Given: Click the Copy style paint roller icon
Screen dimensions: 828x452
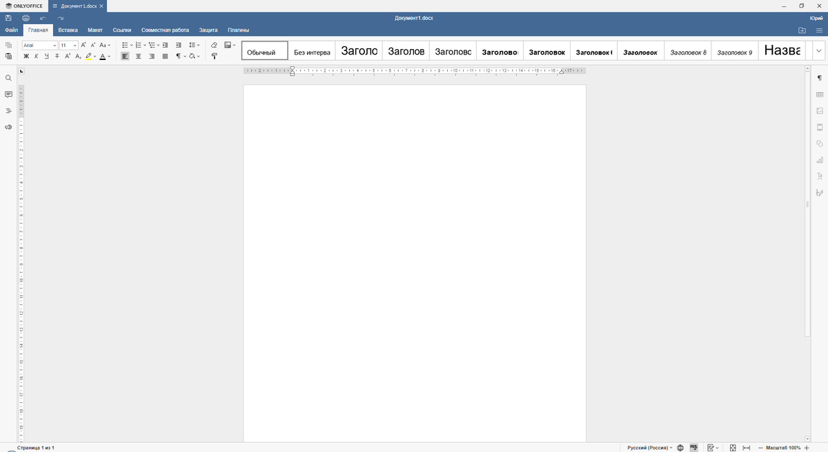Looking at the screenshot, I should point(214,56).
